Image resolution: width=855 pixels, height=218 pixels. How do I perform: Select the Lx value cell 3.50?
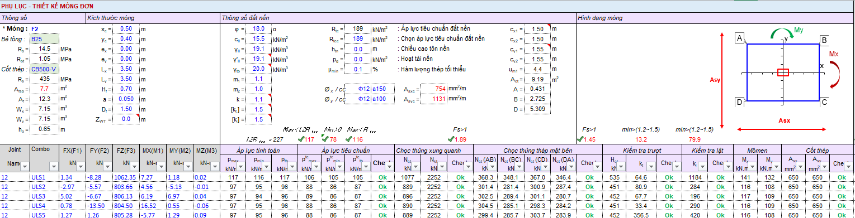126,69
